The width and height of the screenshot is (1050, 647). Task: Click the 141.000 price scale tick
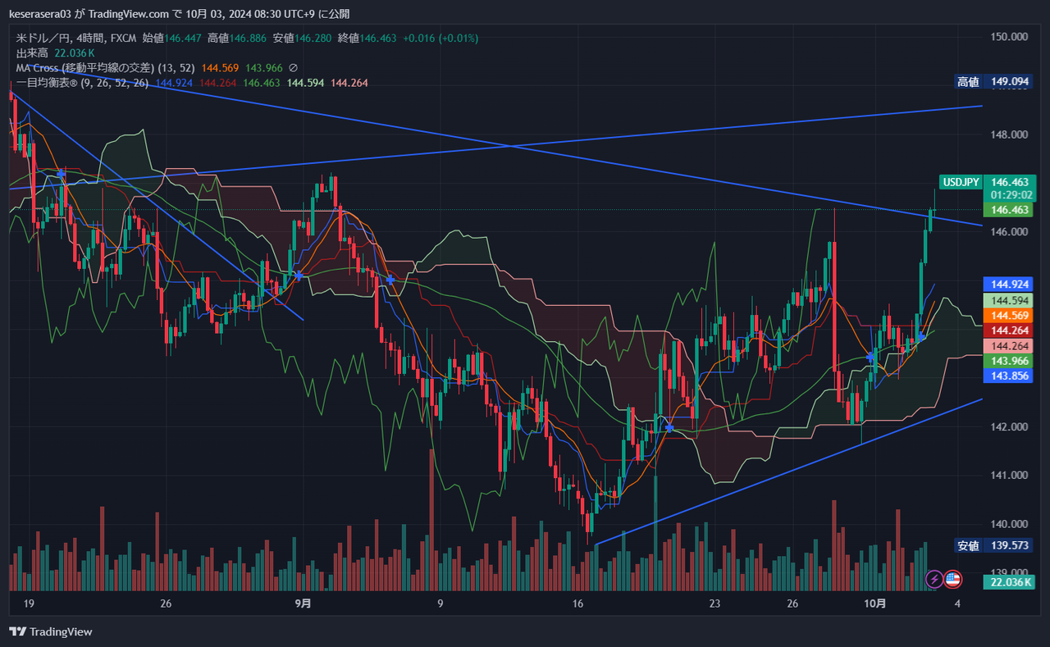[x=1010, y=475]
